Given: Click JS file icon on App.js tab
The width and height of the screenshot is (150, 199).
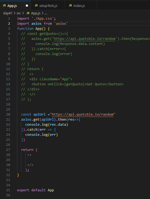Looking at the screenshot, I should coord(4,6).
